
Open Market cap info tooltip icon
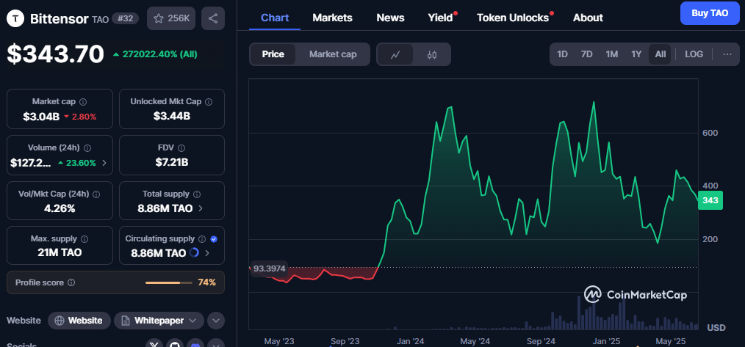pyautogui.click(x=83, y=101)
